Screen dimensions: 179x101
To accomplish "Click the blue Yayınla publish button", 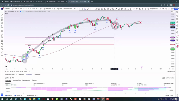I will [176, 9].
